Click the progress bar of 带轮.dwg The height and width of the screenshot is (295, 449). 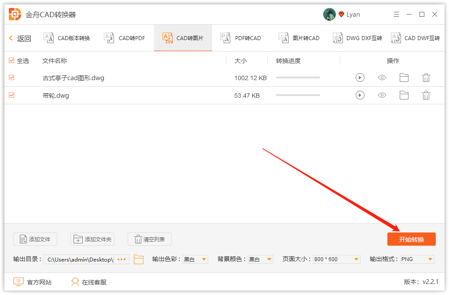[298, 95]
